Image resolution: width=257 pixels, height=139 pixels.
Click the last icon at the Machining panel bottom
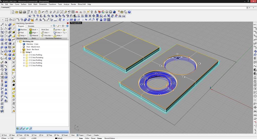30,129
